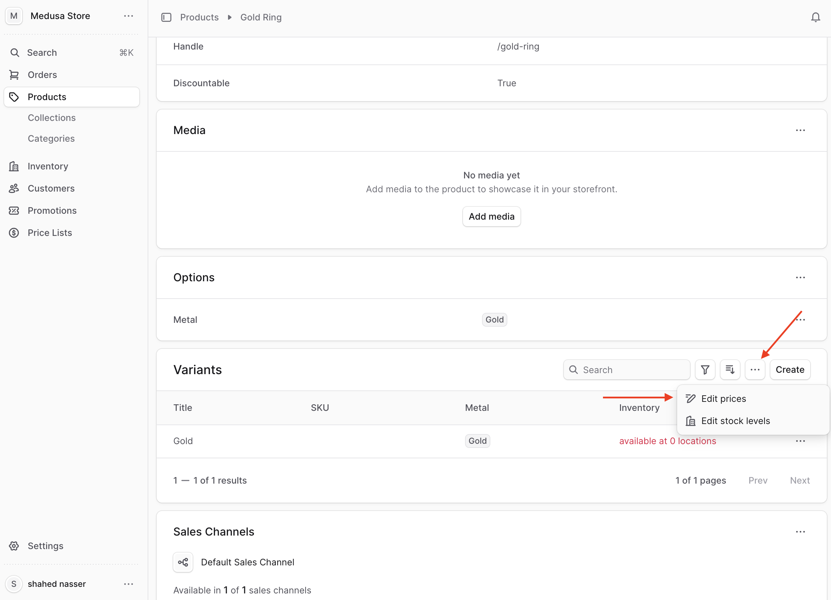831x600 pixels.
Task: Open the Medusa Store options menu
Action: click(x=129, y=16)
